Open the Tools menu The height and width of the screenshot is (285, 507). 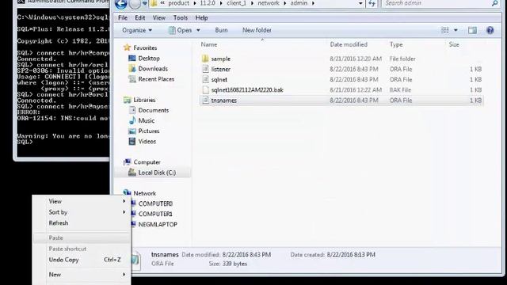pos(181,17)
